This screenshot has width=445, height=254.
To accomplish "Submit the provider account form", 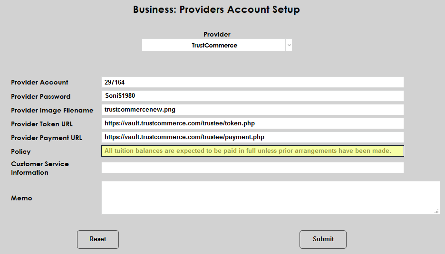I will point(323,239).
